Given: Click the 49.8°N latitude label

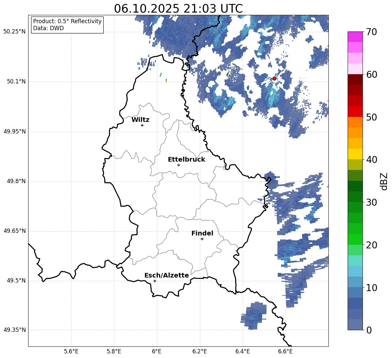Looking at the screenshot, I should [16, 181].
